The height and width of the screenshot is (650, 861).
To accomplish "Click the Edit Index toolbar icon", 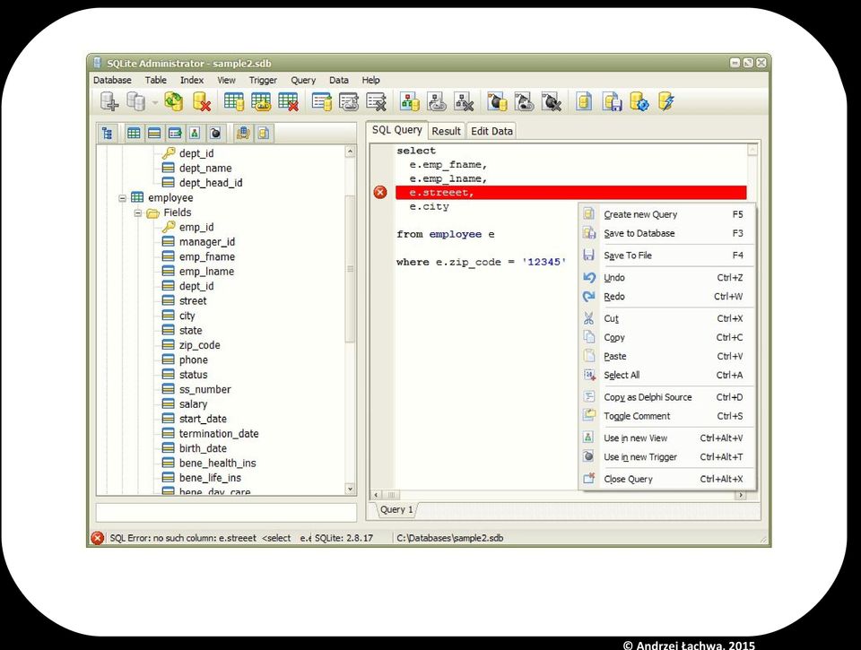I will [349, 101].
